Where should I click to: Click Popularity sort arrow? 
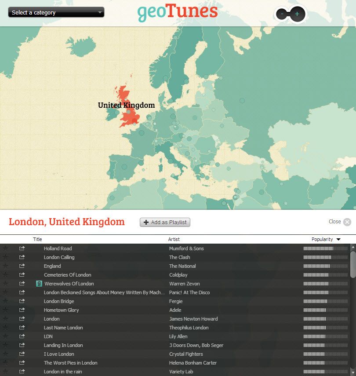338,240
